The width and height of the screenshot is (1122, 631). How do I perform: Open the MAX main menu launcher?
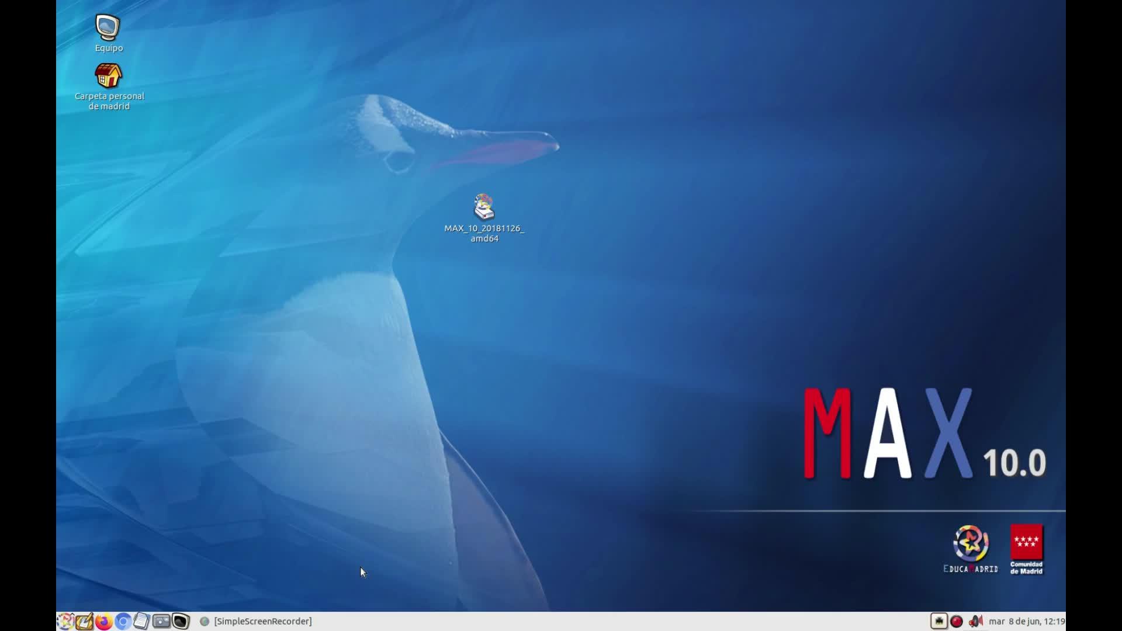pos(65,621)
